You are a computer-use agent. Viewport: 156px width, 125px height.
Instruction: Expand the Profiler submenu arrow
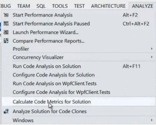point(152,49)
